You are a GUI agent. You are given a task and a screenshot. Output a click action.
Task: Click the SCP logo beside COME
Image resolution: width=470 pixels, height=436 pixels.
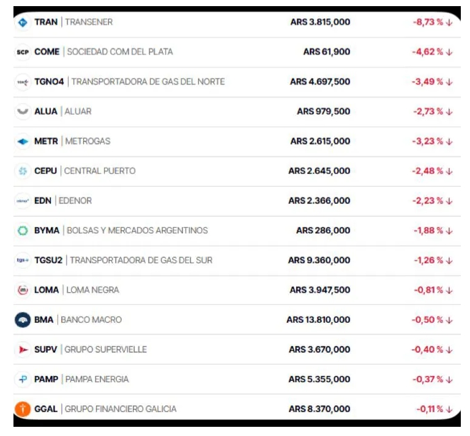tap(23, 52)
